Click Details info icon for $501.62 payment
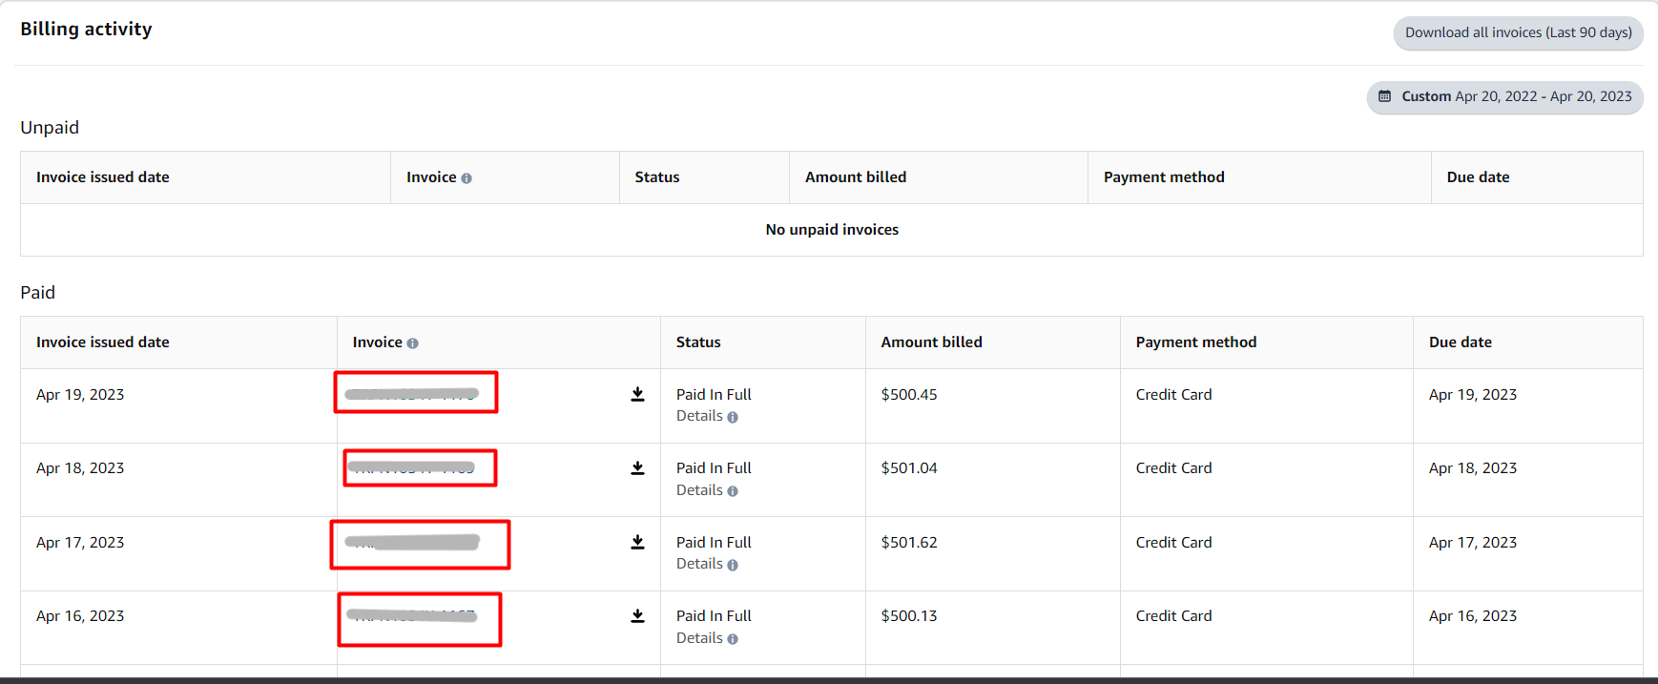The width and height of the screenshot is (1658, 684). (x=733, y=565)
